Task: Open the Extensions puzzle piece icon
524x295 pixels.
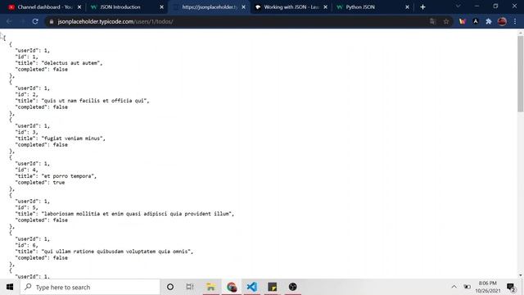Action: [x=489, y=21]
